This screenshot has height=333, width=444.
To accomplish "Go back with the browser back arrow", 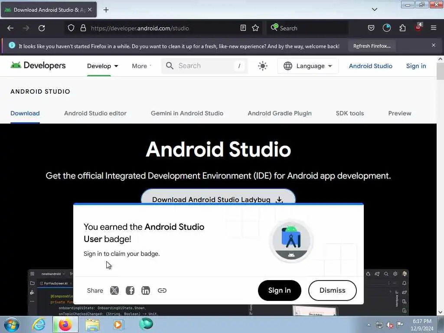I will tap(10, 28).
